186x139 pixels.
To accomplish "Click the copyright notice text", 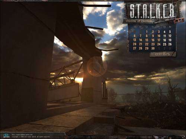I will (x=31, y=137).
